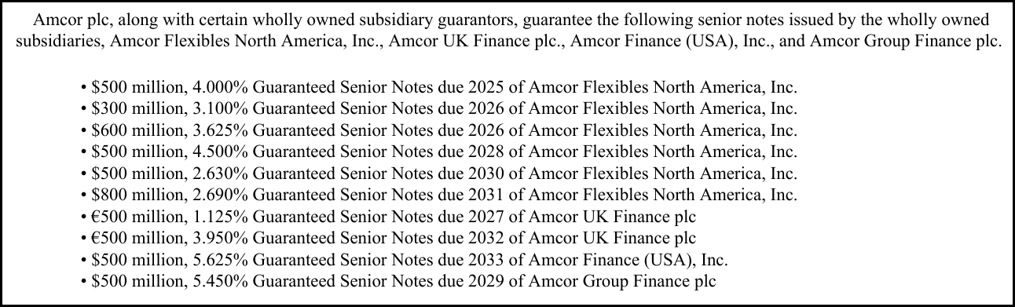Click 'Amcor Group Finance plc.' ending the intro paragraph
This screenshot has width=1015, height=307.
click(x=918, y=42)
